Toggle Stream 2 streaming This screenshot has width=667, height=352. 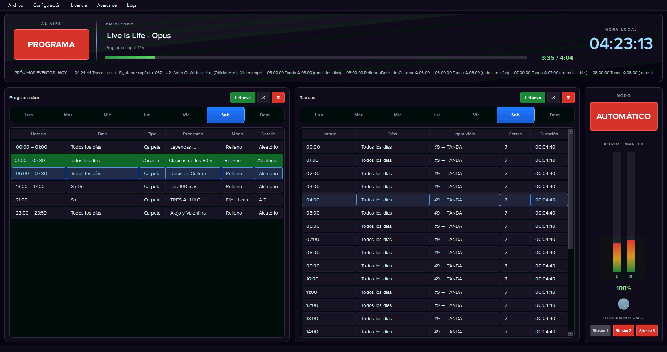623,330
